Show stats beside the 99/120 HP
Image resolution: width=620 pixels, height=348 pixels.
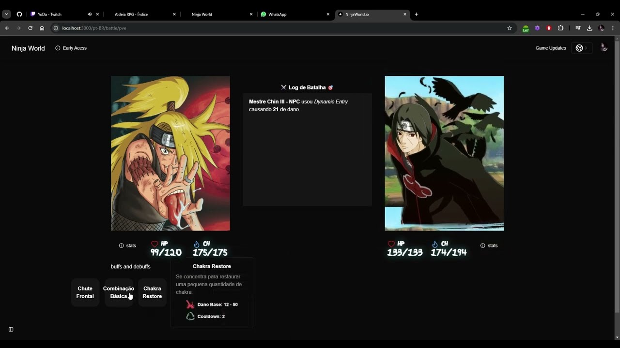[127, 246]
